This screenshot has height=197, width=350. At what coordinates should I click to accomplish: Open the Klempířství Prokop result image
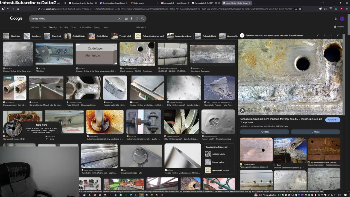(219, 88)
